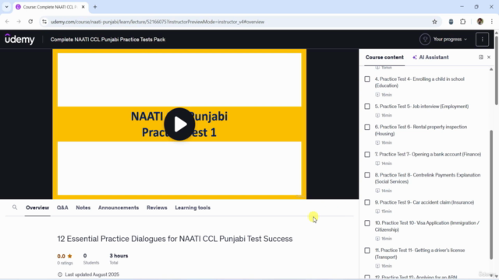The image size is (499, 280).
Task: Go forward in browser history
Action: tap(19, 22)
